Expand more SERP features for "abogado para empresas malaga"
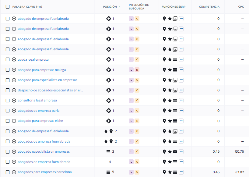249x177 pixels. (x=181, y=70)
